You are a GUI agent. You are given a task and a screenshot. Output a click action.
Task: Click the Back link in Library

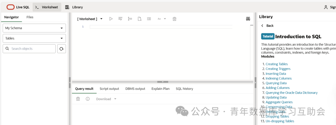[x=270, y=26]
